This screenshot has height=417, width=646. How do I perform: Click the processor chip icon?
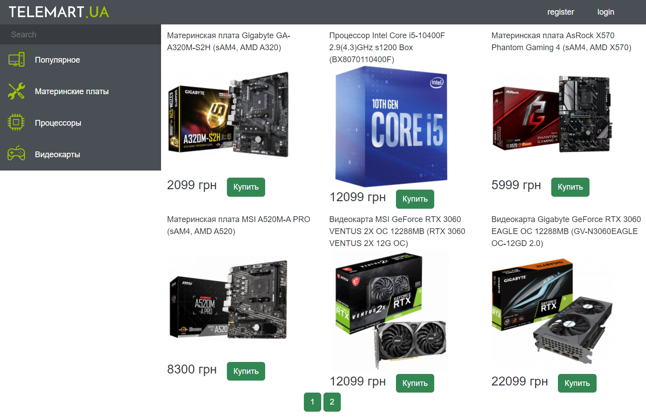point(16,123)
